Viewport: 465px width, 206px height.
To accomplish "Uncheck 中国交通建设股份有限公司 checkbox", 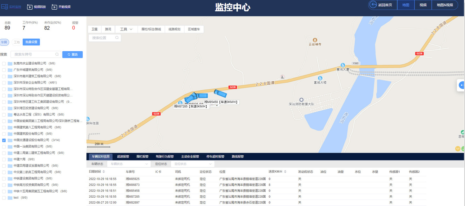I will pos(4,140).
